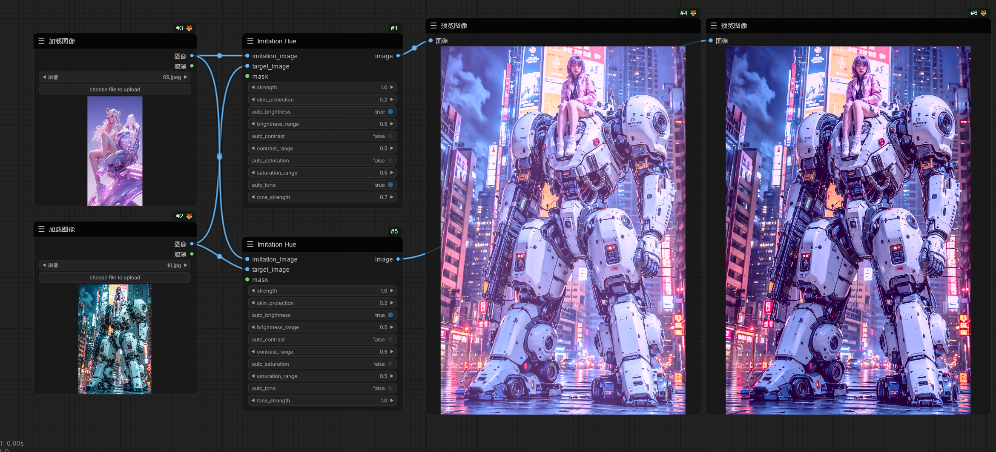Turn off auto_tone in Imitation Hue #1
This screenshot has width=996, height=452.
coord(390,185)
